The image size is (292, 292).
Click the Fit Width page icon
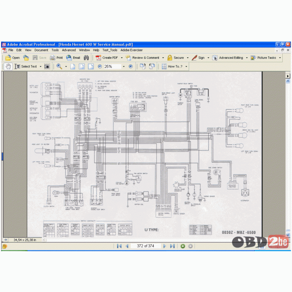click(91, 67)
